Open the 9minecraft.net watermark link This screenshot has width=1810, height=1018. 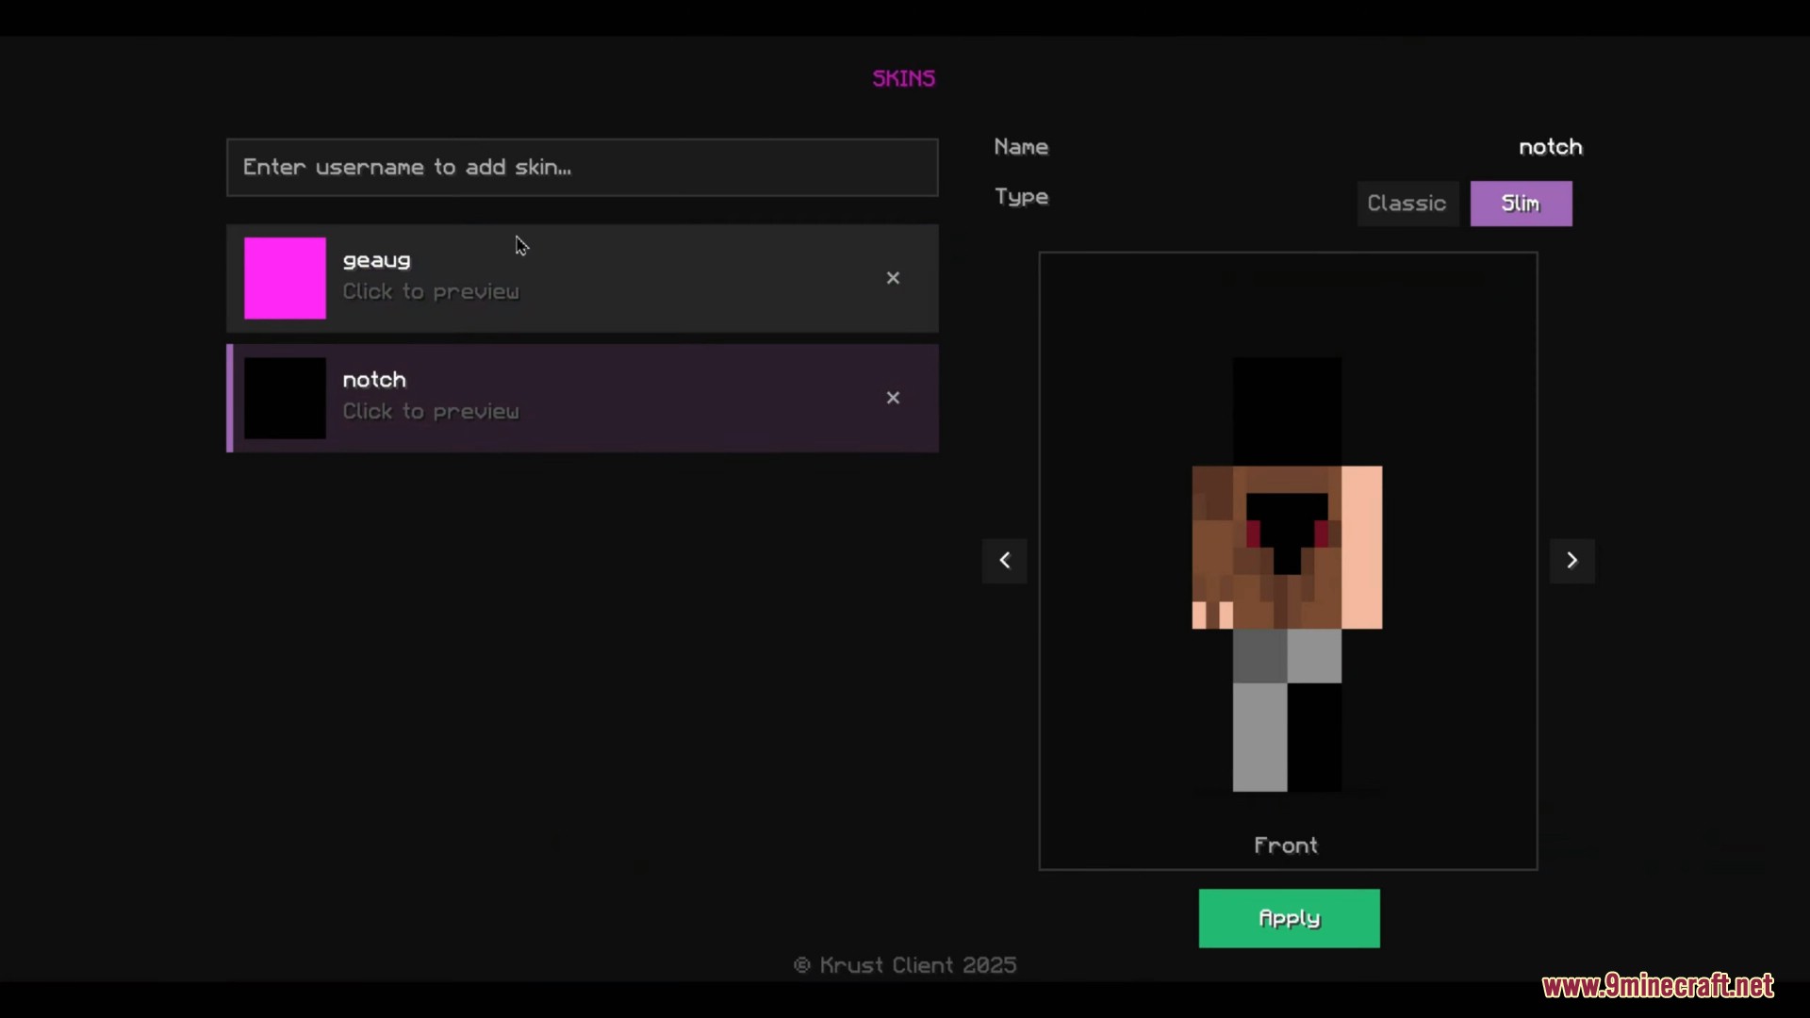1657,986
